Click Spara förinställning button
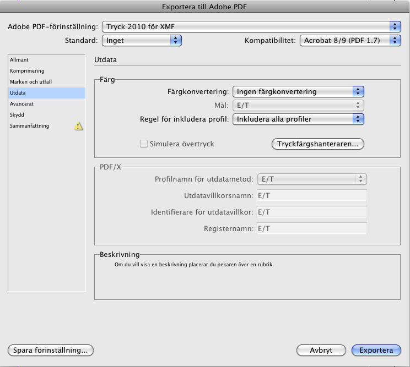This screenshot has height=367, width=410. point(51,350)
